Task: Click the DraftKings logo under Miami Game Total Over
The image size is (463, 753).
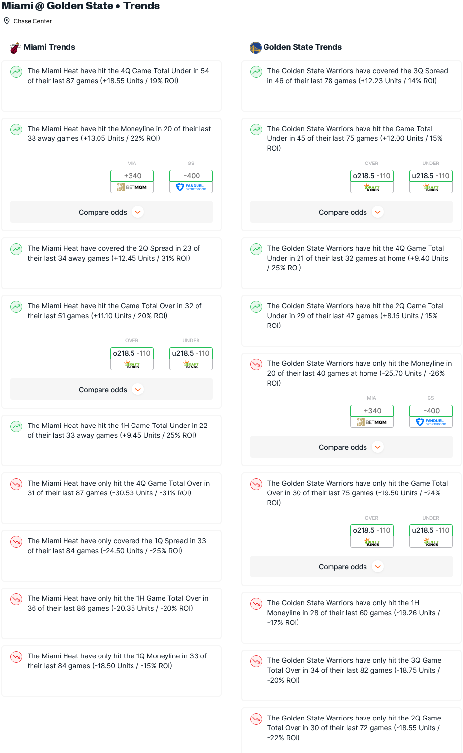Action: (x=132, y=364)
